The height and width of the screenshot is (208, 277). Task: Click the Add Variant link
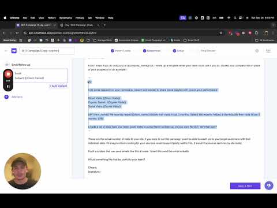58,86
